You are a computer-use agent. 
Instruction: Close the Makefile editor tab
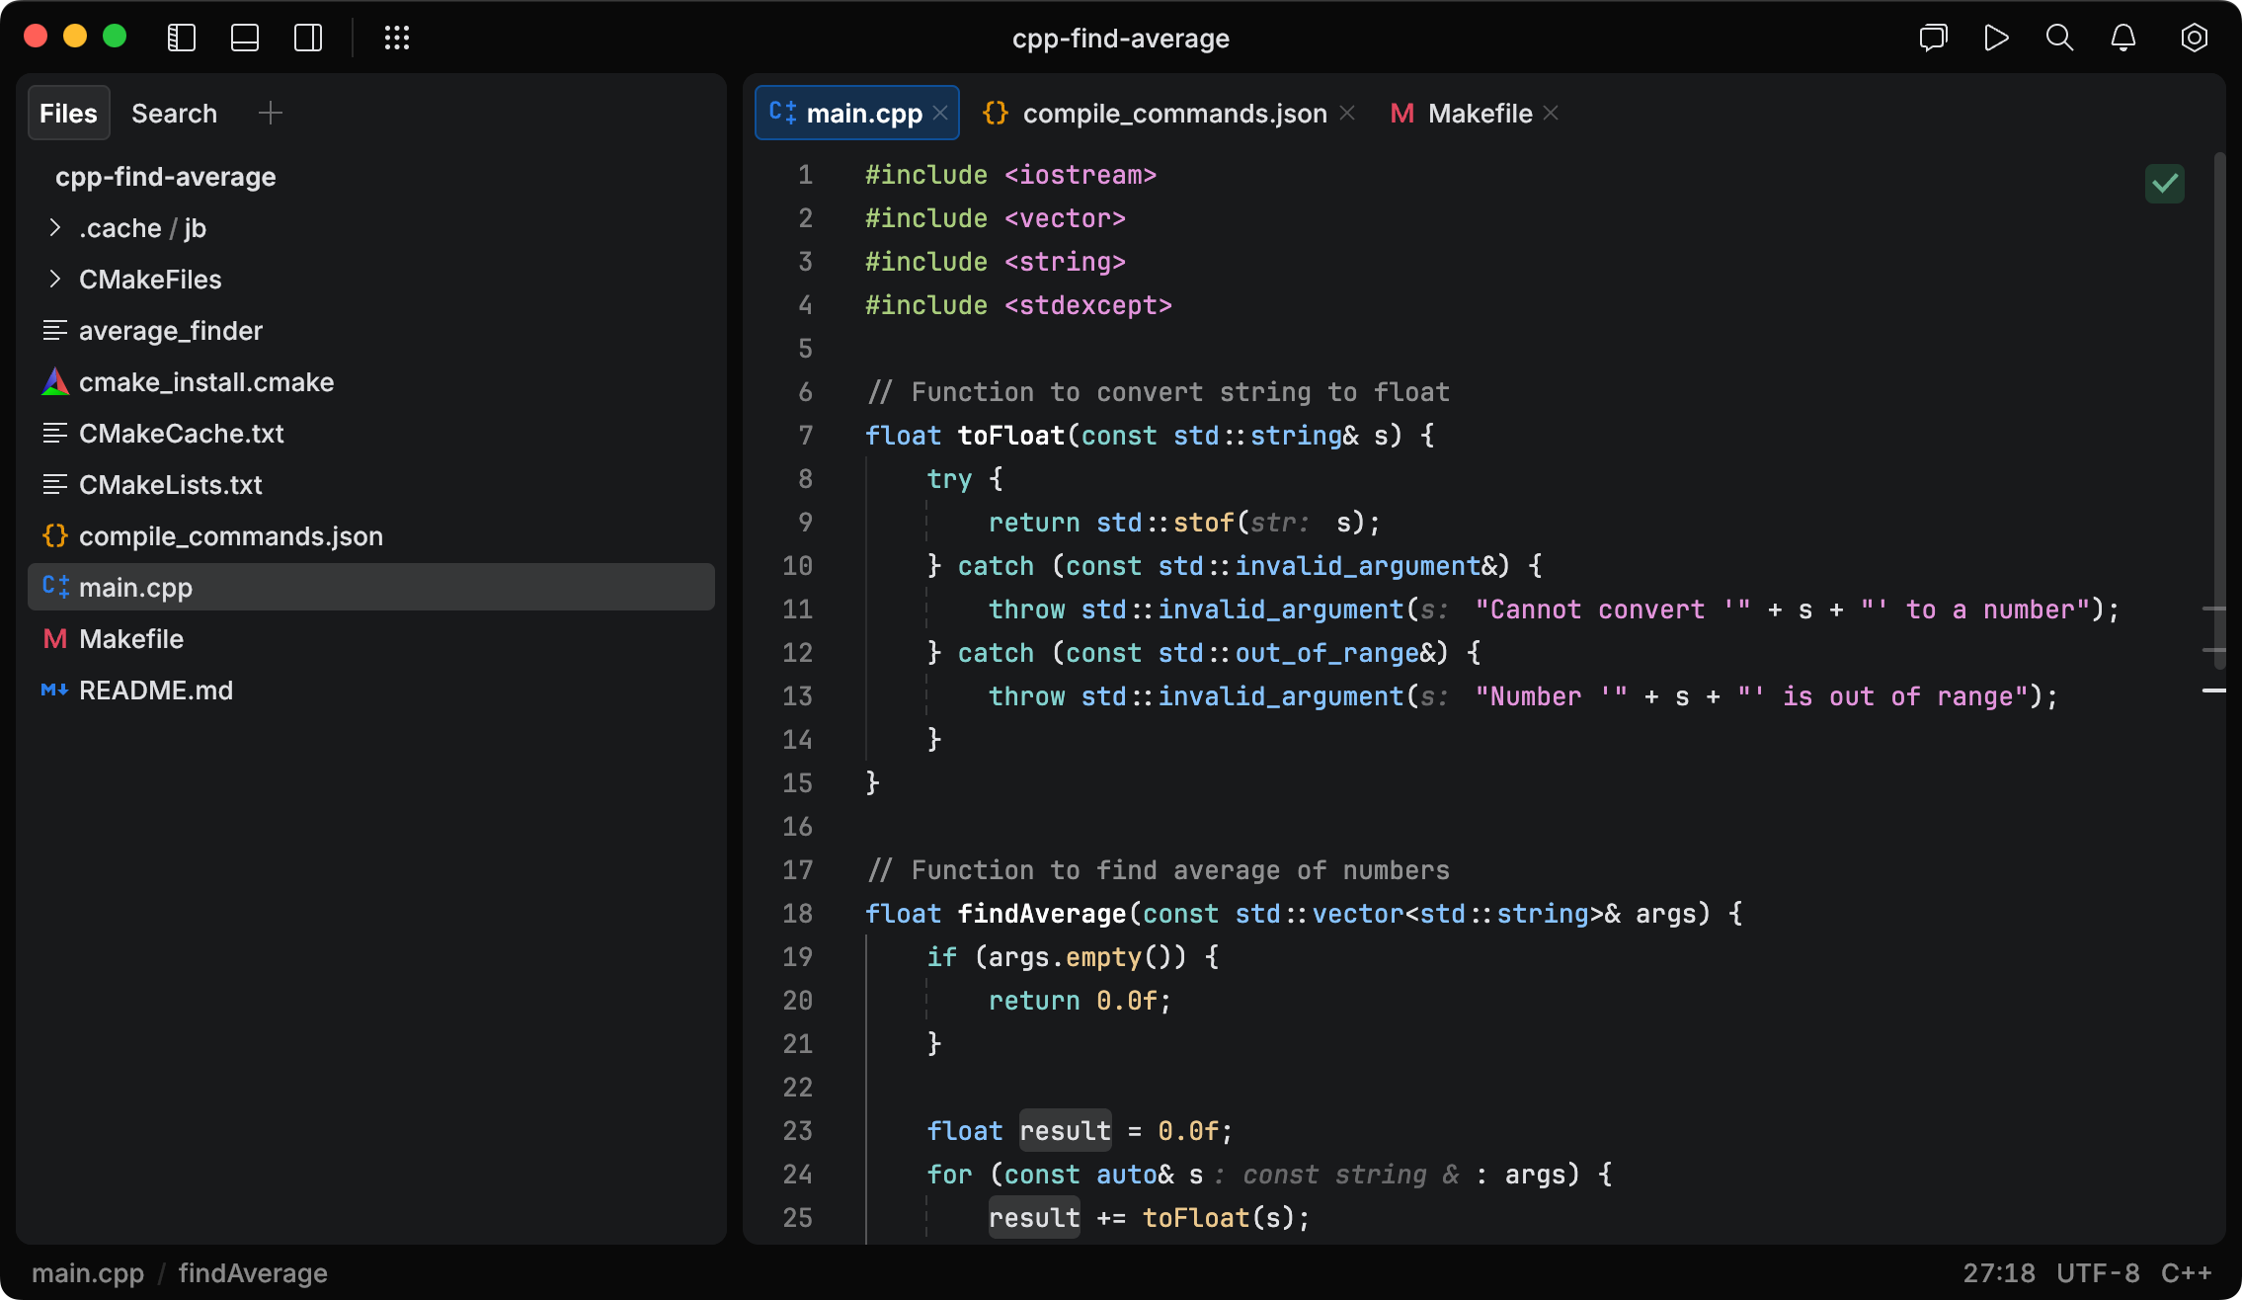coord(1552,114)
